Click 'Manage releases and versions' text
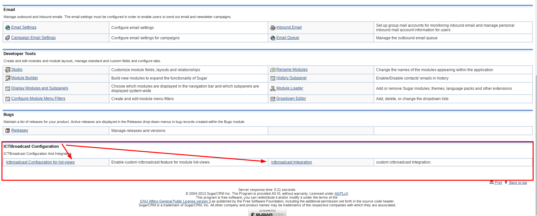 coord(138,131)
